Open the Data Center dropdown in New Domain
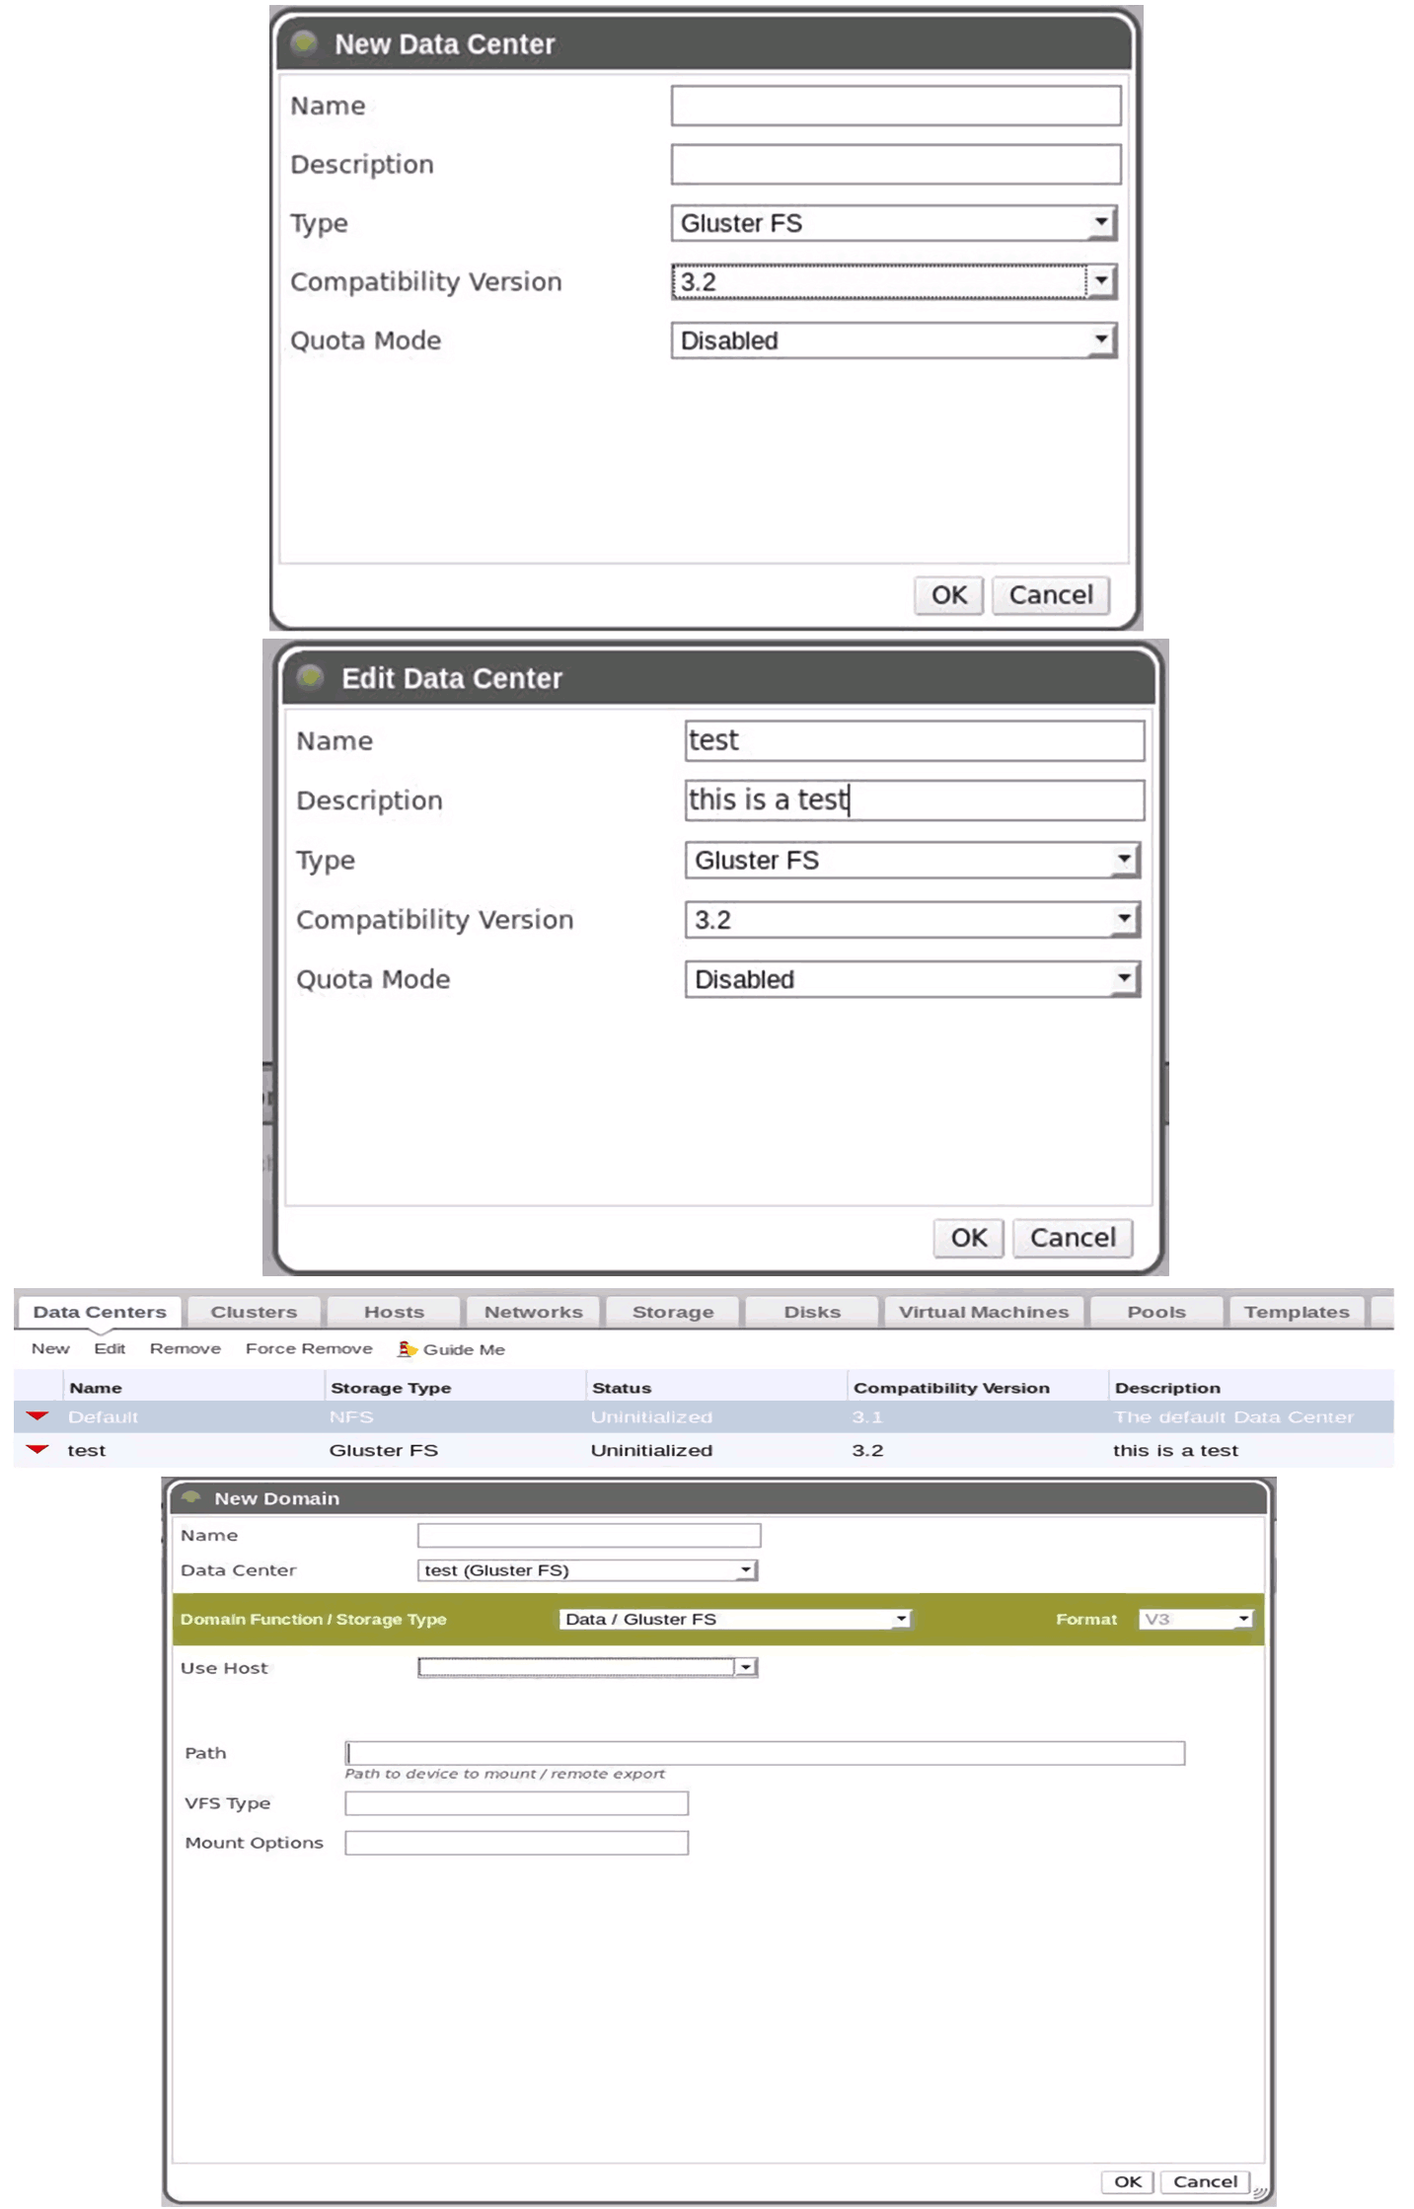 pyautogui.click(x=746, y=1570)
